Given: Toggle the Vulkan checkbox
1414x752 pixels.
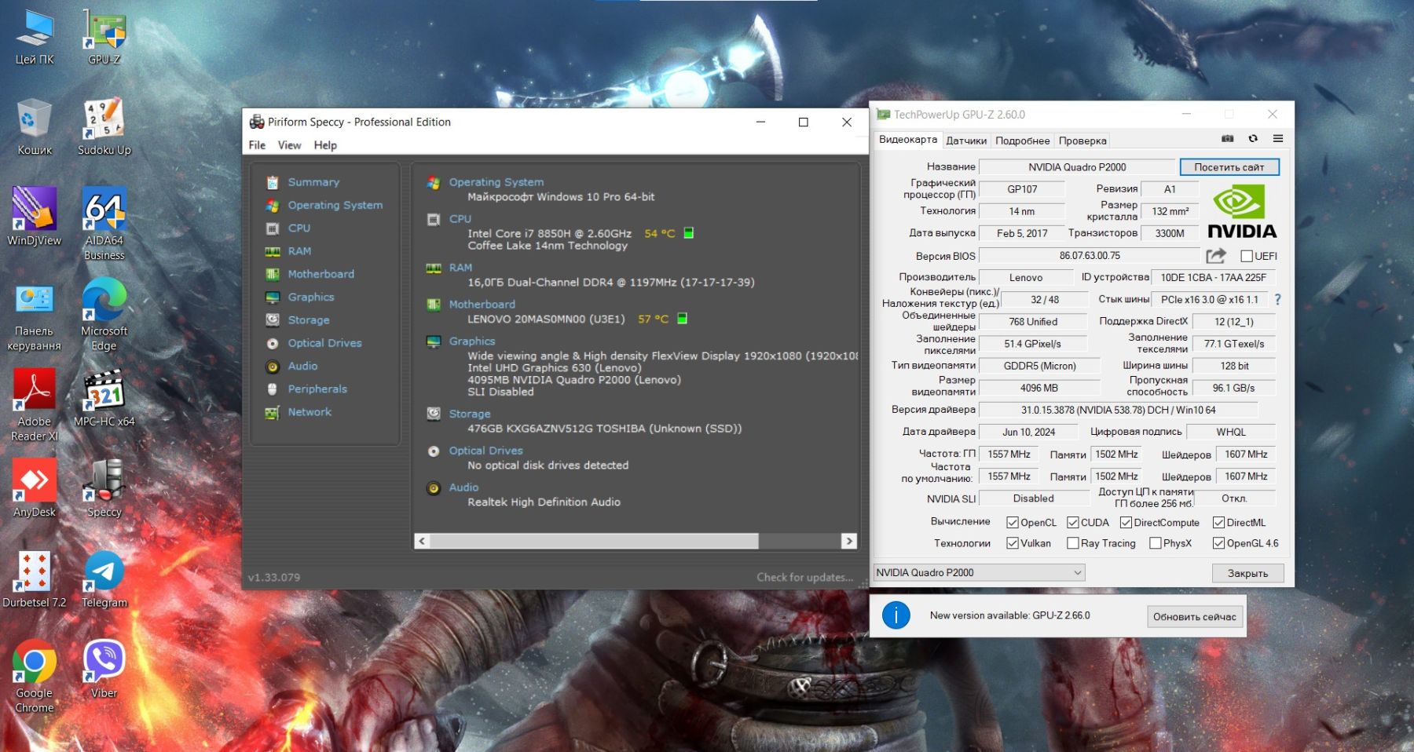Looking at the screenshot, I should tap(1013, 543).
